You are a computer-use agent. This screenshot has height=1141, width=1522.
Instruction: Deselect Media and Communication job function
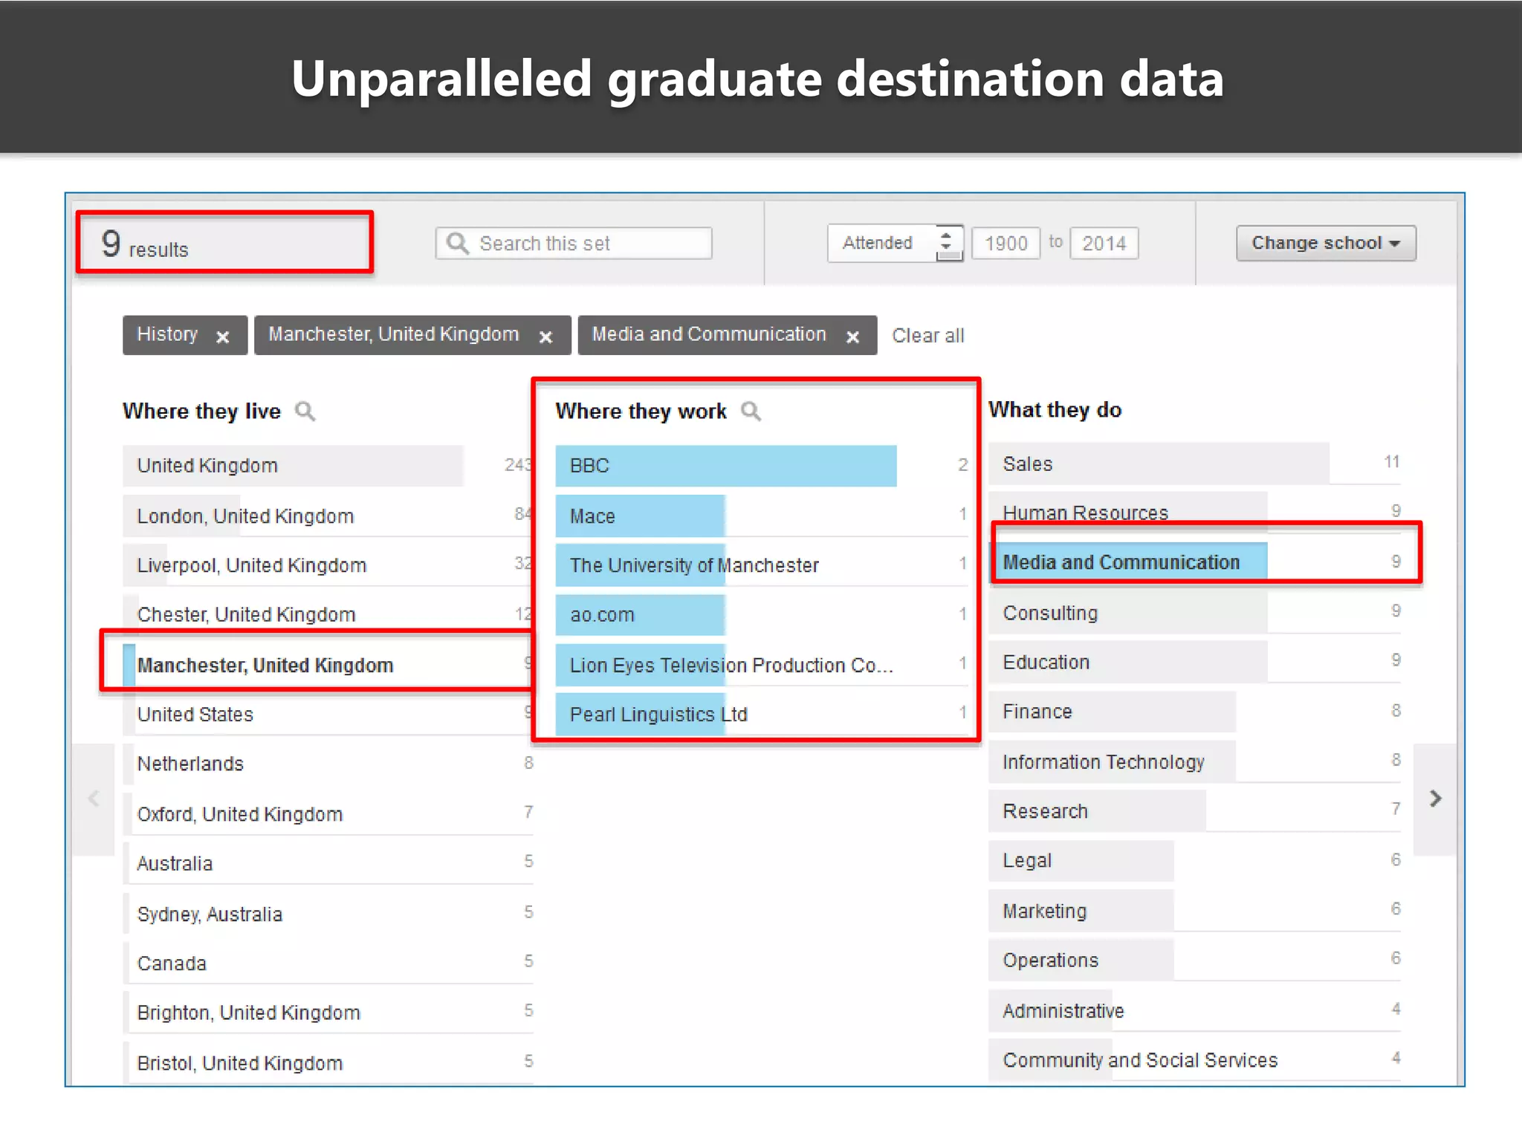(1194, 562)
